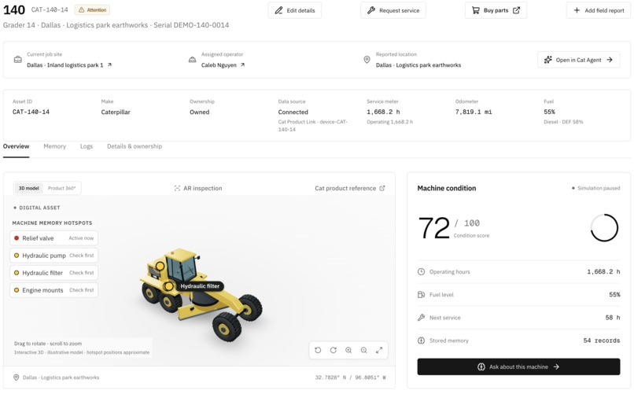Start AR inspection
Viewport: 634px width, 394px height.
(x=198, y=188)
